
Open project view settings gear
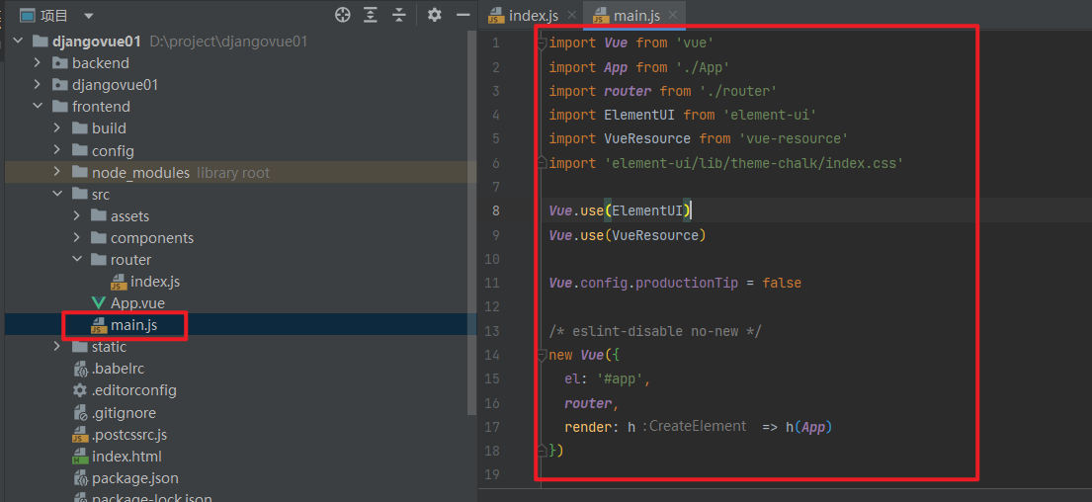coord(435,15)
